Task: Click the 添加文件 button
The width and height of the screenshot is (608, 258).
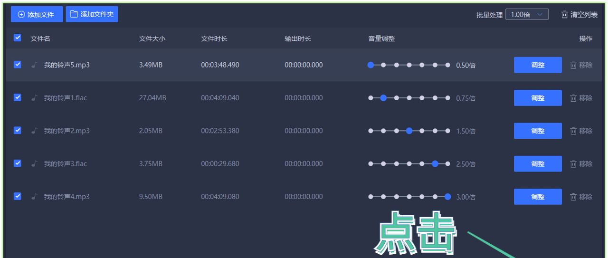Action: tap(37, 14)
